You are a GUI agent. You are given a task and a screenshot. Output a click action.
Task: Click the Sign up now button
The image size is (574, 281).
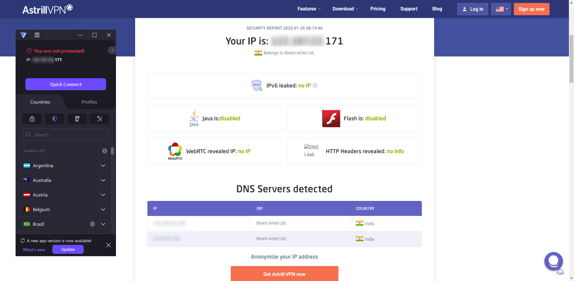[532, 9]
